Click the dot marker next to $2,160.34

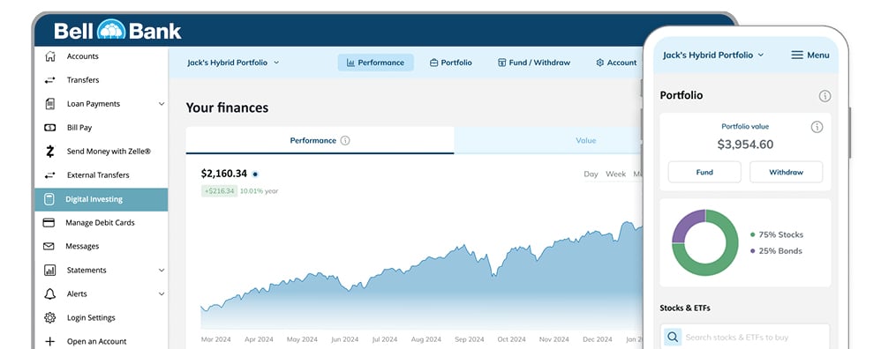click(255, 174)
